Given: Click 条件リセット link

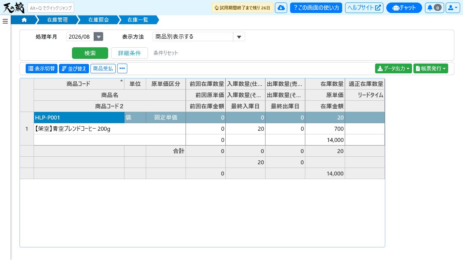Looking at the screenshot, I should pos(166,53).
